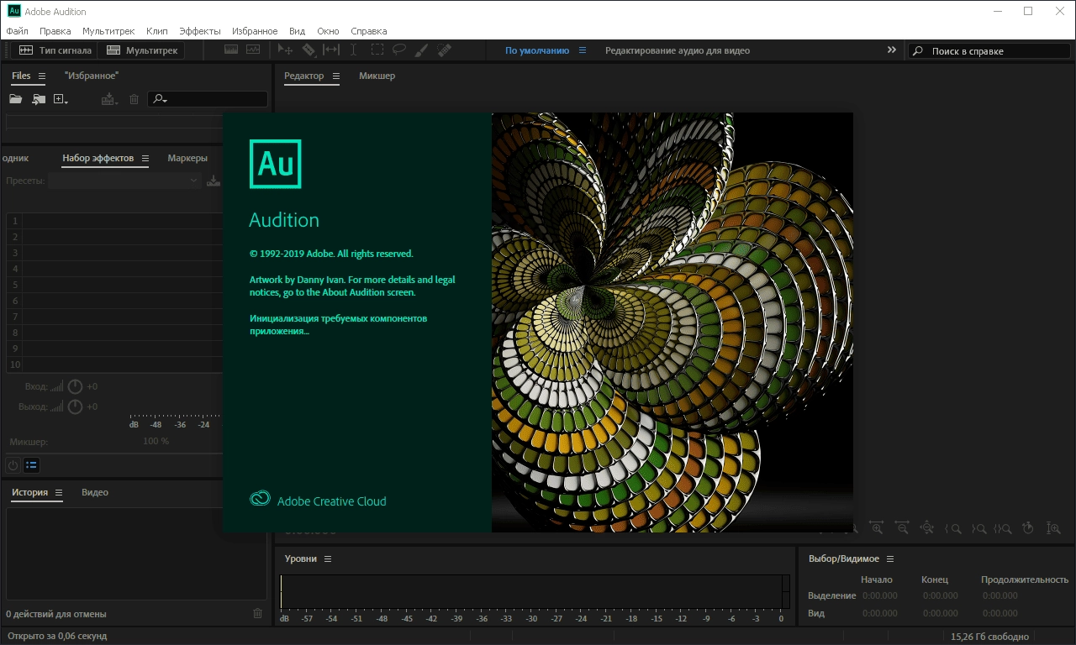Click Zoom Selected Track icon
Image resolution: width=1076 pixels, height=645 pixels.
click(1053, 528)
